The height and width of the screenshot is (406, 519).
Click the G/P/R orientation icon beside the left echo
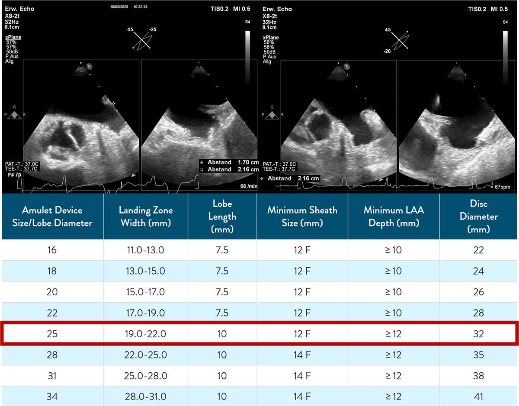pyautogui.click(x=15, y=113)
